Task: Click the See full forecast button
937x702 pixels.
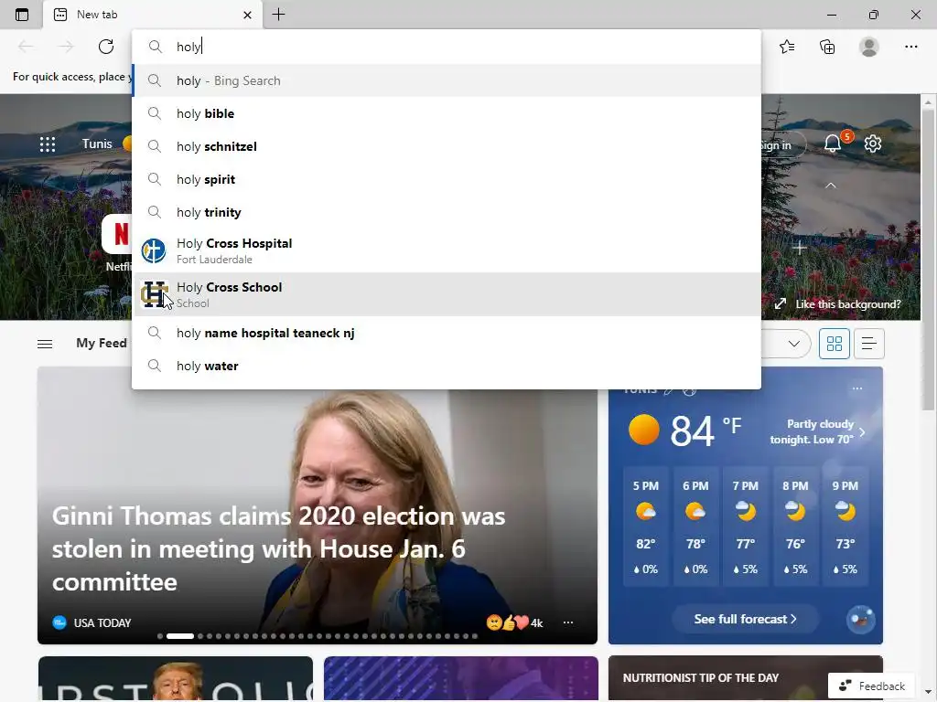Action: coord(745,619)
